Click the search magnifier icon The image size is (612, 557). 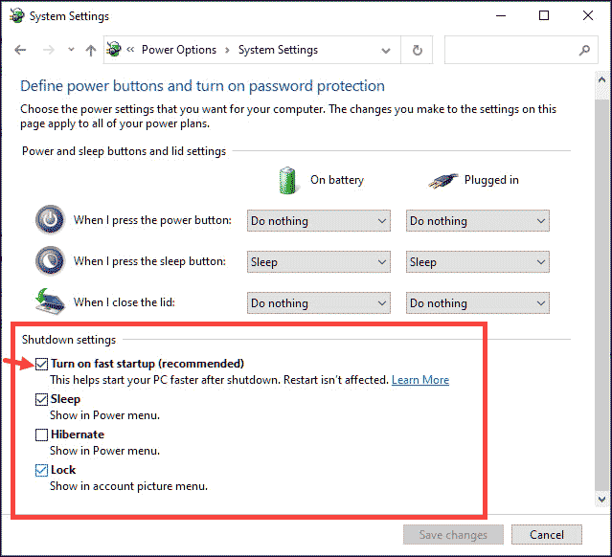[584, 50]
